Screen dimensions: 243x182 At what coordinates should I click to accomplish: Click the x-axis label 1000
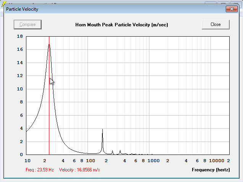154,161
